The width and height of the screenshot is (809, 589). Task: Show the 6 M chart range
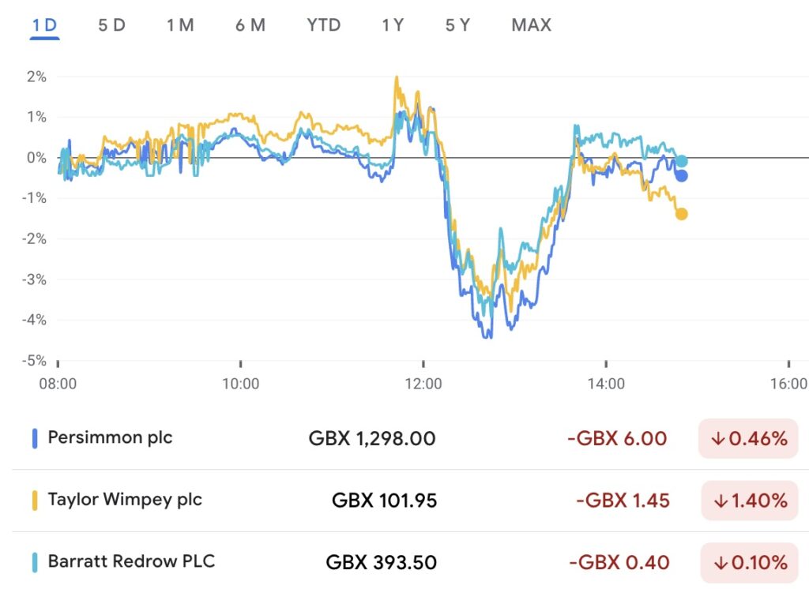[250, 25]
